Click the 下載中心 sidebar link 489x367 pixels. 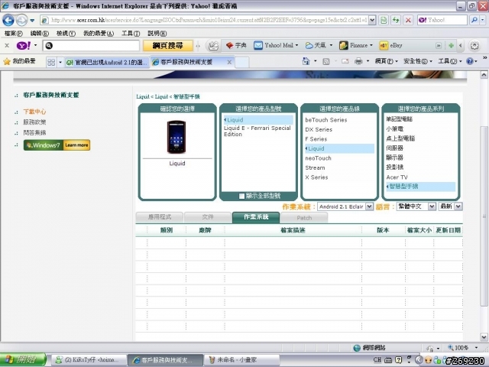pos(34,112)
